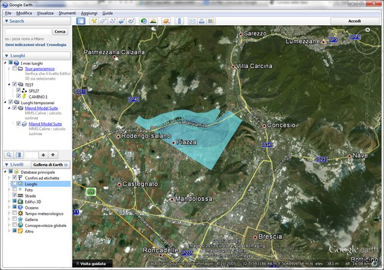The image size is (384, 270).
Task: Click the search text input field
Action: point(28,31)
